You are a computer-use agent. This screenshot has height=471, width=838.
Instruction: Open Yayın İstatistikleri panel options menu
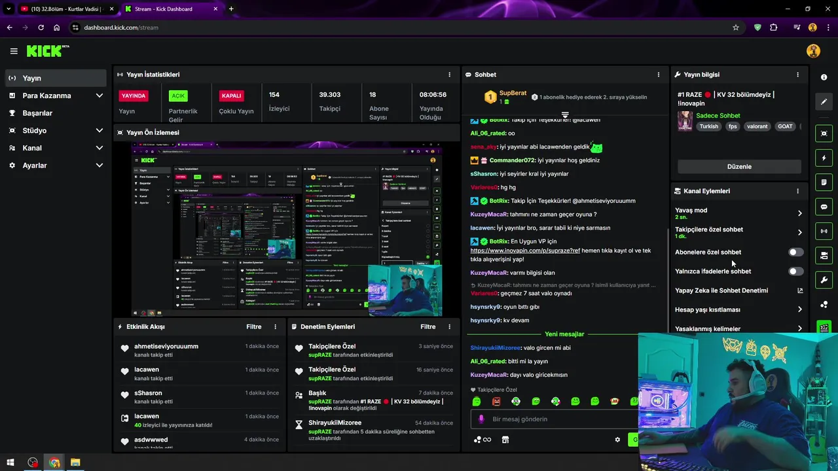point(449,75)
